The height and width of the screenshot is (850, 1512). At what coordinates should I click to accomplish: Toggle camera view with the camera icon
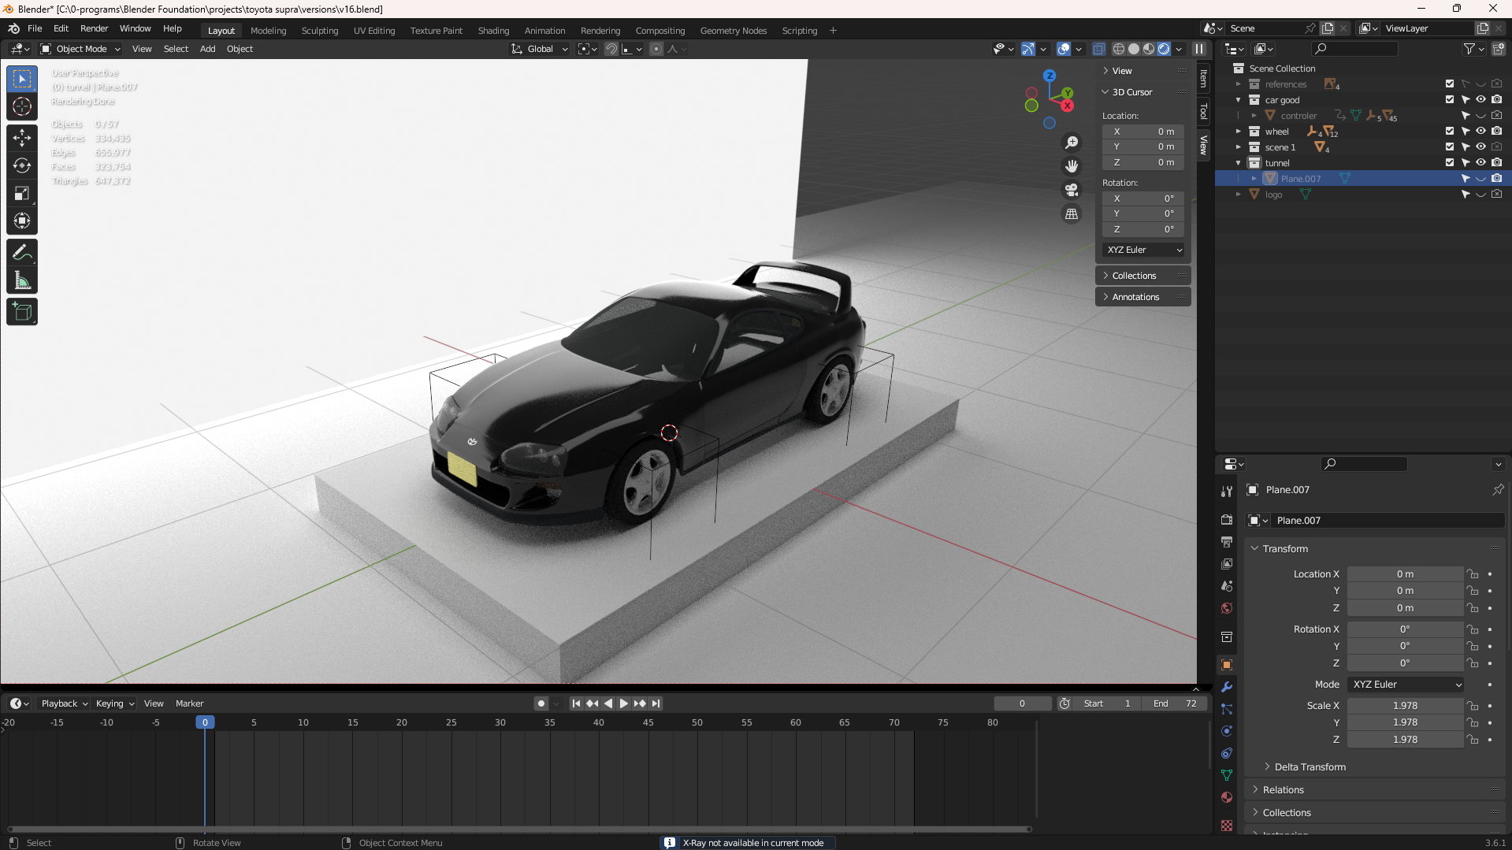pos(1072,190)
